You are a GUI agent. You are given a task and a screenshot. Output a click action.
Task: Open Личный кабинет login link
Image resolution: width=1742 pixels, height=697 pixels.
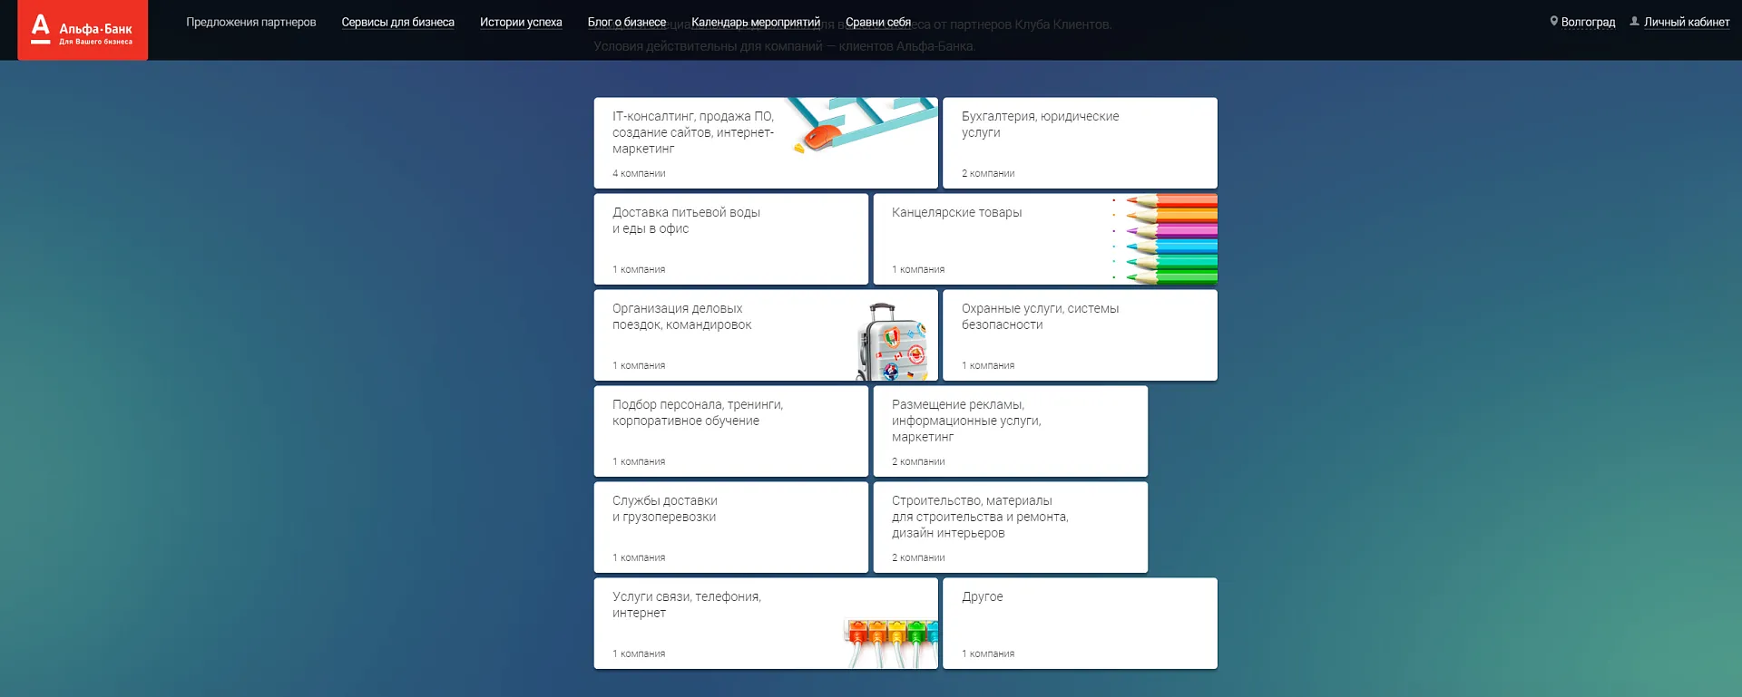[1686, 23]
